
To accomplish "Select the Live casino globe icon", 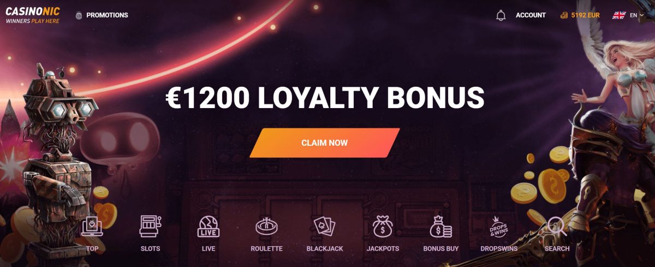I will point(209,227).
